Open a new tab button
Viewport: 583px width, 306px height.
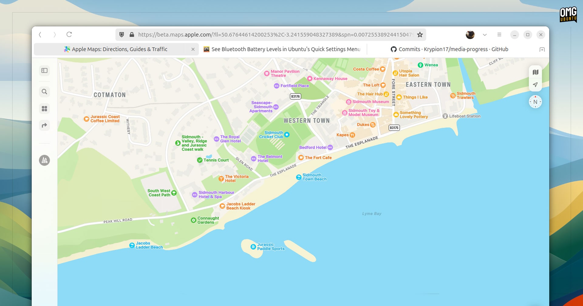tap(542, 49)
